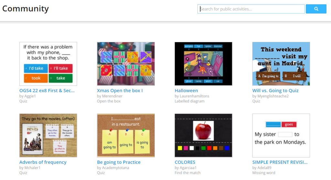Open the Halloween labelled diagram thumbnail

click(x=203, y=64)
